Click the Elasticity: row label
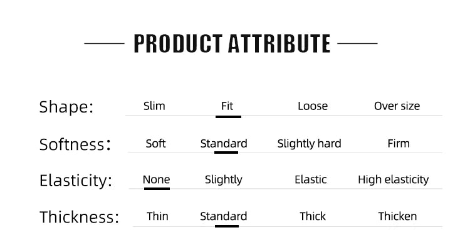470x245 pixels. (76, 181)
